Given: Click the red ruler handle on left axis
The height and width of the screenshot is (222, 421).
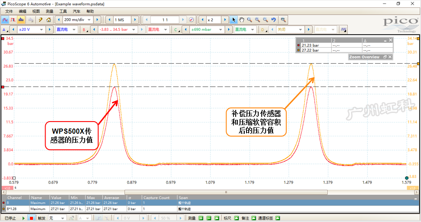Looking at the screenshot, I should 3,87.
